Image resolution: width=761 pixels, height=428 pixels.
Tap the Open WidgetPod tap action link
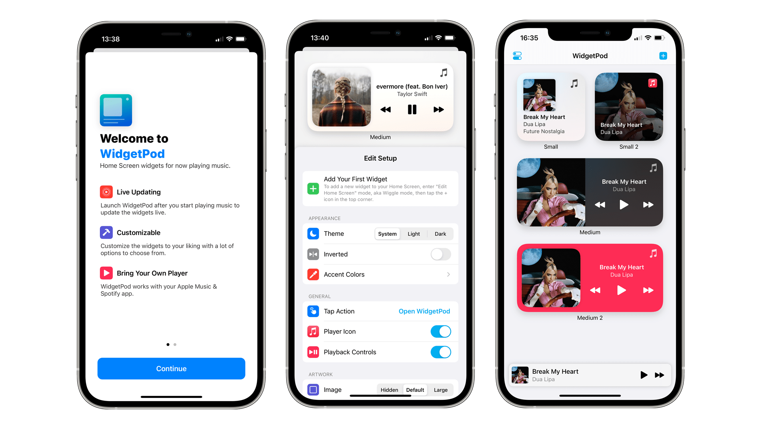(x=424, y=311)
